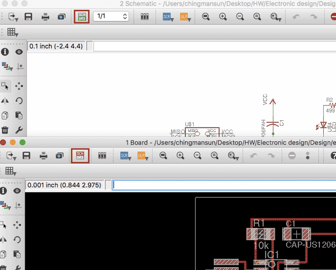Zoom to fit in Board toolbar

163,155
